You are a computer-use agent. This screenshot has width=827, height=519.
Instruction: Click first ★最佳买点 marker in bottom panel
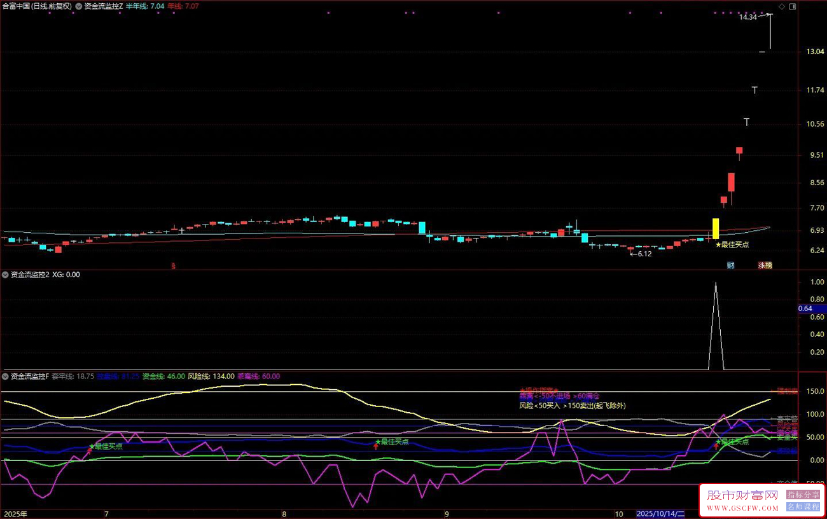coord(106,446)
